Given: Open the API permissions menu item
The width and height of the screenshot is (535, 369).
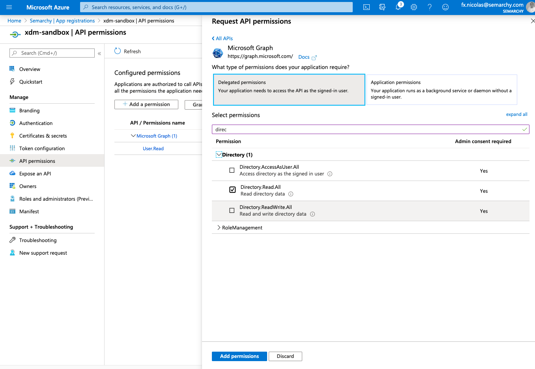Looking at the screenshot, I should [52, 161].
